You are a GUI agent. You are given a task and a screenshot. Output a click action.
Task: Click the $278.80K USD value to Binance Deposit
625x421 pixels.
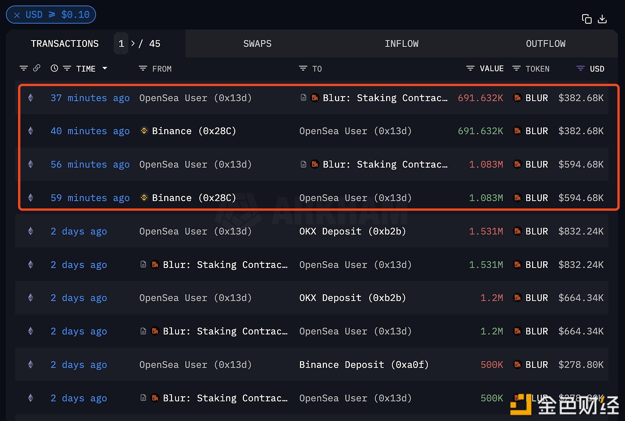[x=581, y=365]
